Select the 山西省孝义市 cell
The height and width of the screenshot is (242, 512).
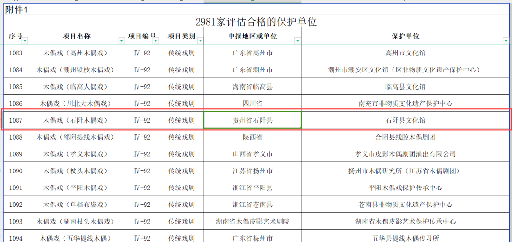252,154
